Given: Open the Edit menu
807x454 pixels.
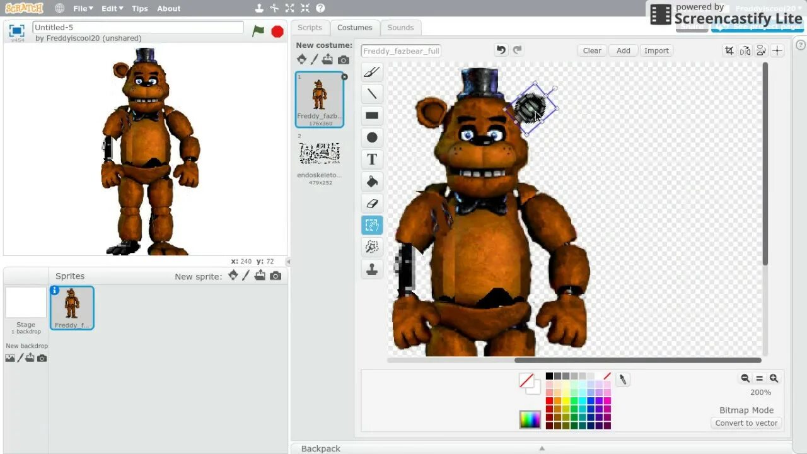Looking at the screenshot, I should coord(112,8).
